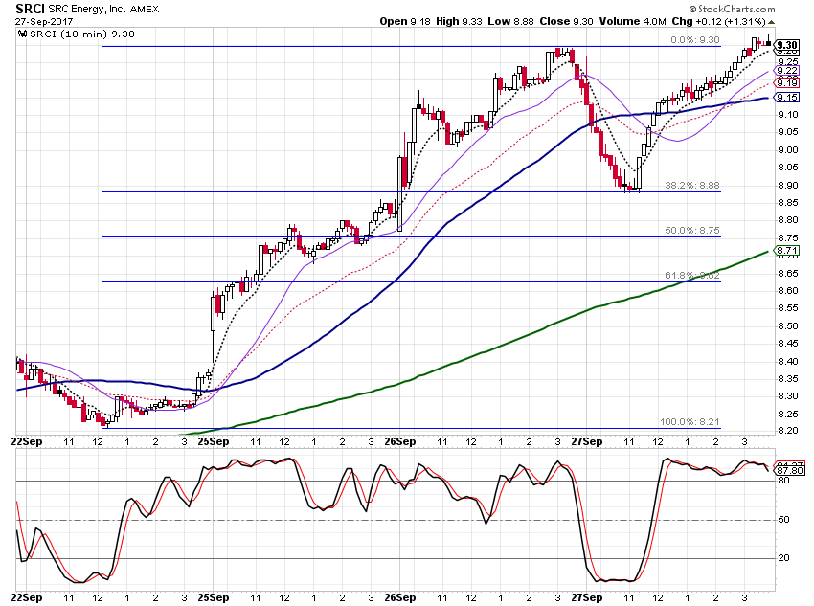Viewport: 814px width, 606px height.
Task: Click the candlestick icon in the SRCI legend
Action: pyautogui.click(x=22, y=34)
